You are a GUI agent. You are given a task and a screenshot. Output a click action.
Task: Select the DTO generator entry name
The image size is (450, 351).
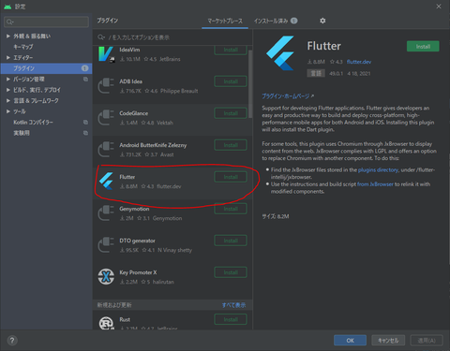point(137,241)
